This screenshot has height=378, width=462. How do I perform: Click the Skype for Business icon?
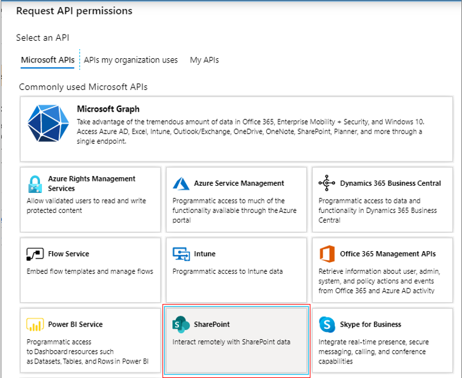pyautogui.click(x=327, y=325)
